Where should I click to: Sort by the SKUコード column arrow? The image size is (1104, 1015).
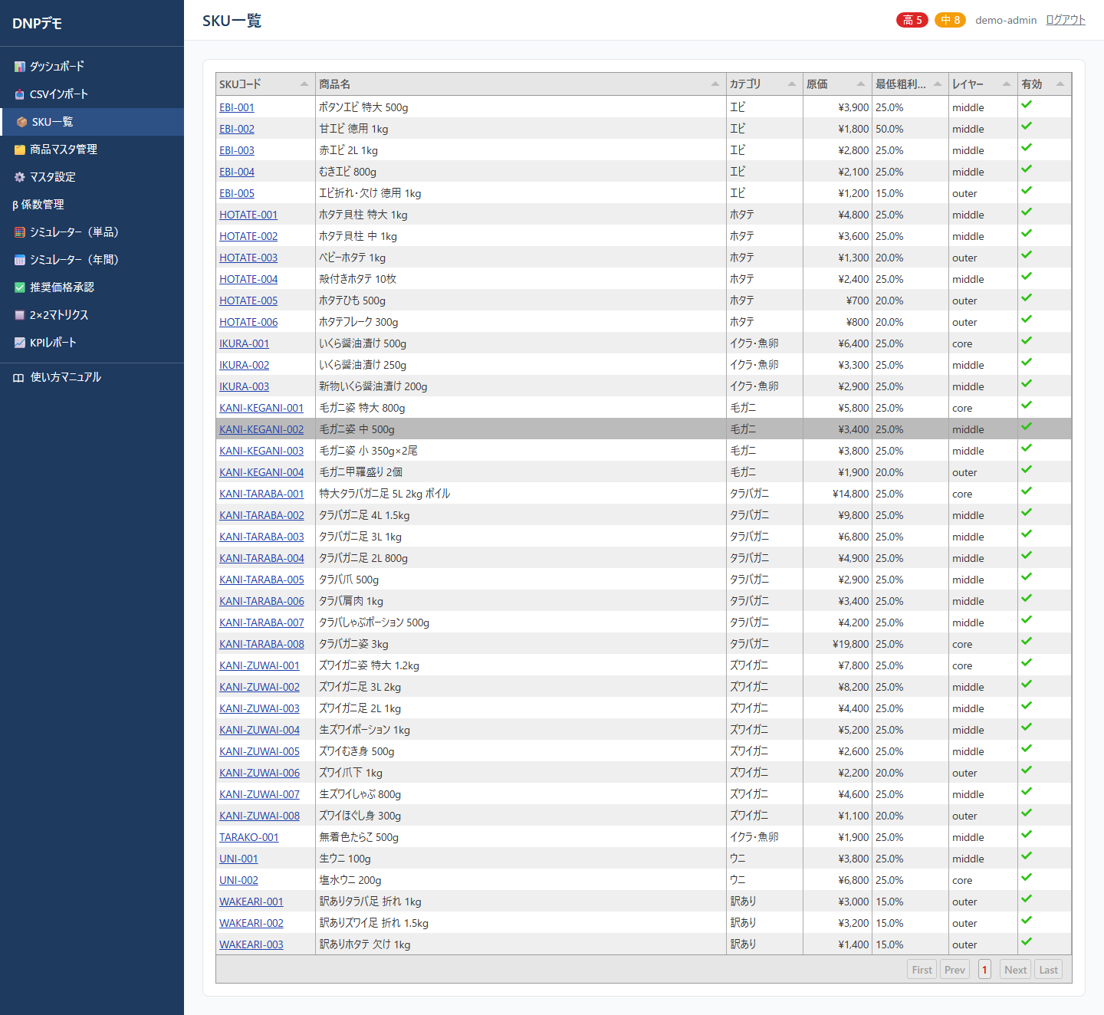tap(304, 84)
